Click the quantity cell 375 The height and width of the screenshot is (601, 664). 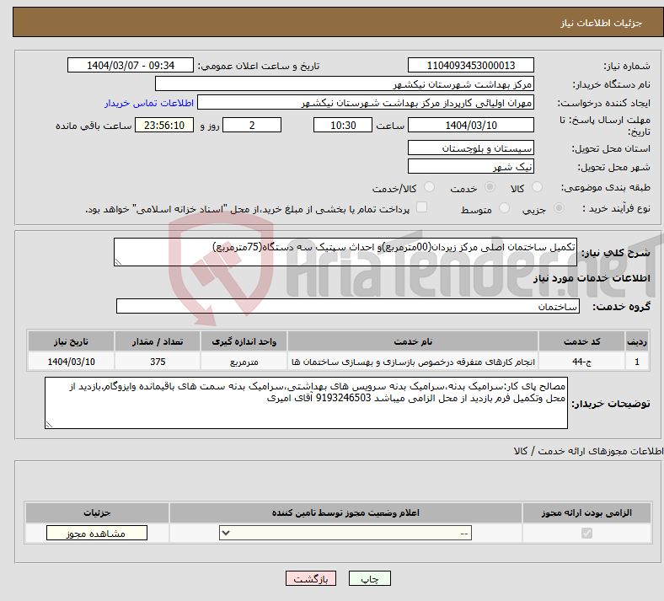coord(158,362)
